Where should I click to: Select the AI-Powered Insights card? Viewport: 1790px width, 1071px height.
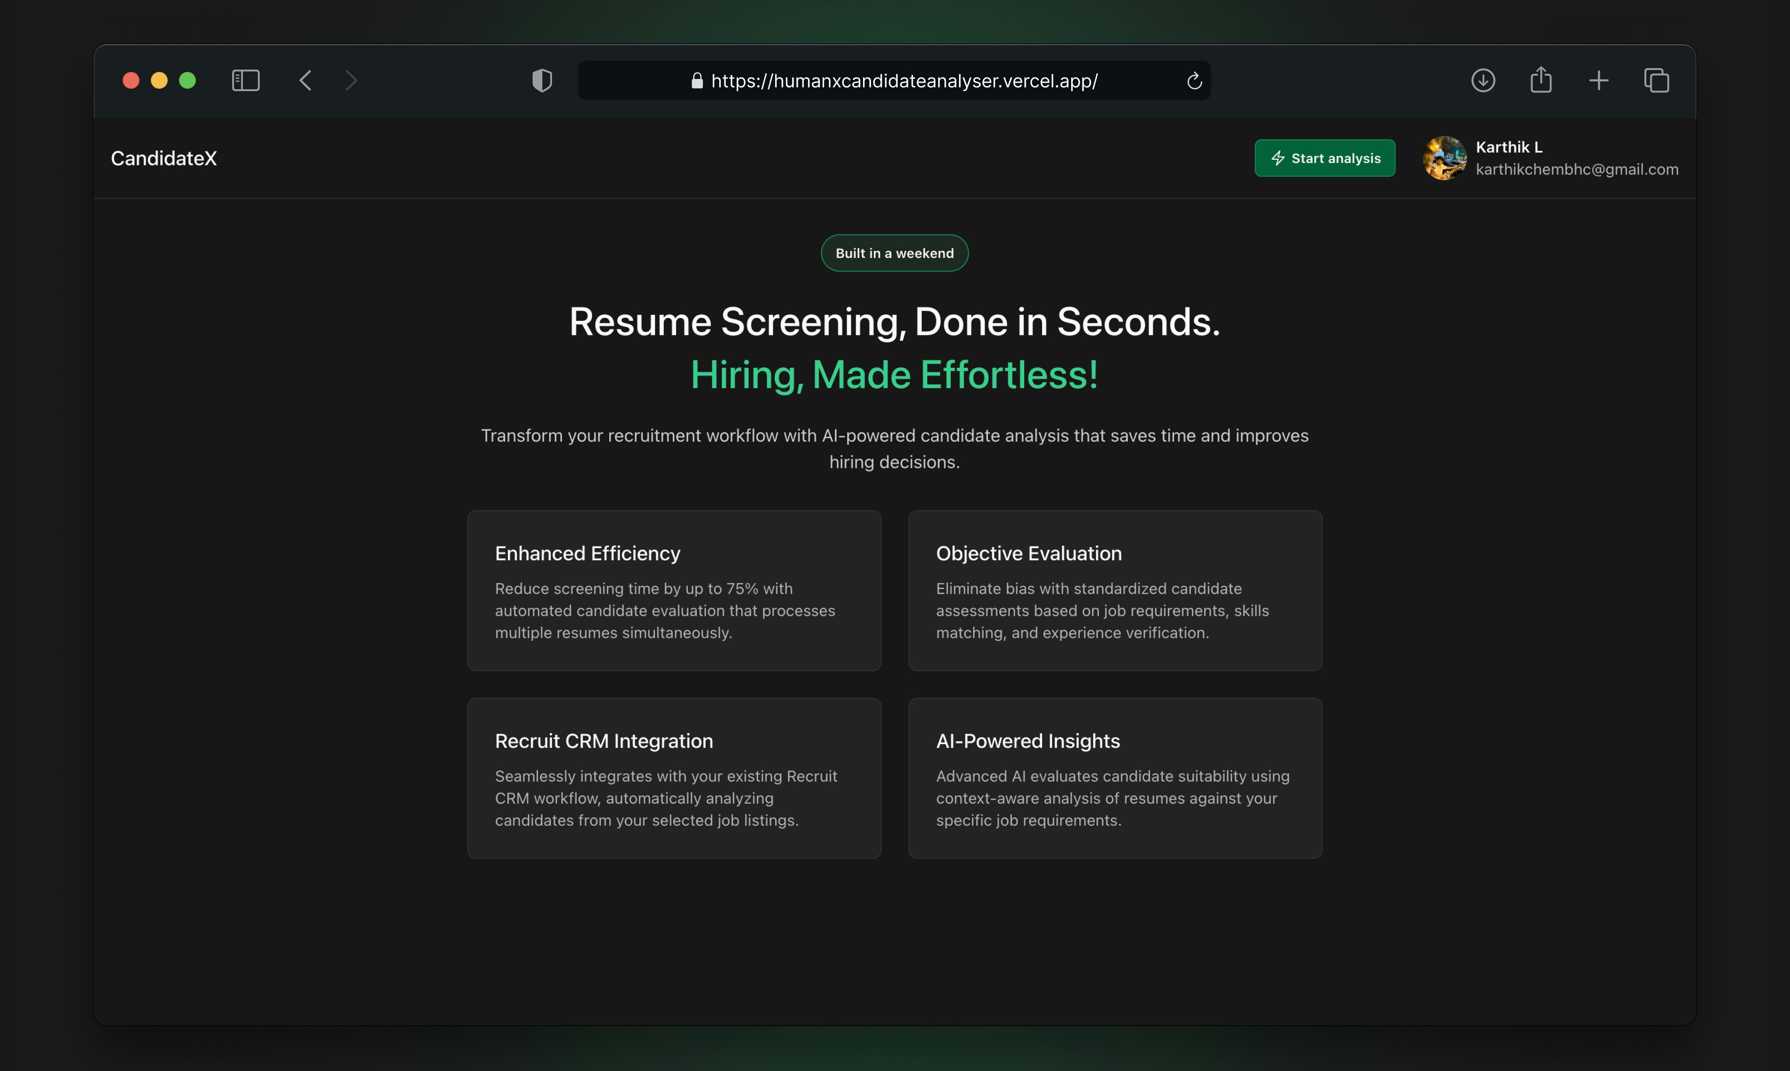[1114, 778]
